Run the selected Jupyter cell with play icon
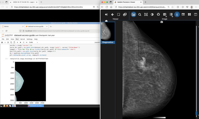 pyautogui.click(x=18, y=42)
